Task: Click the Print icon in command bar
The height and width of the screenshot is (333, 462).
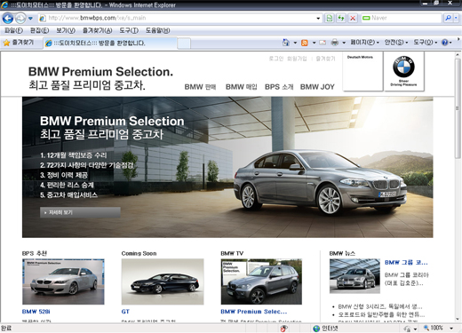Action: tap(335, 43)
